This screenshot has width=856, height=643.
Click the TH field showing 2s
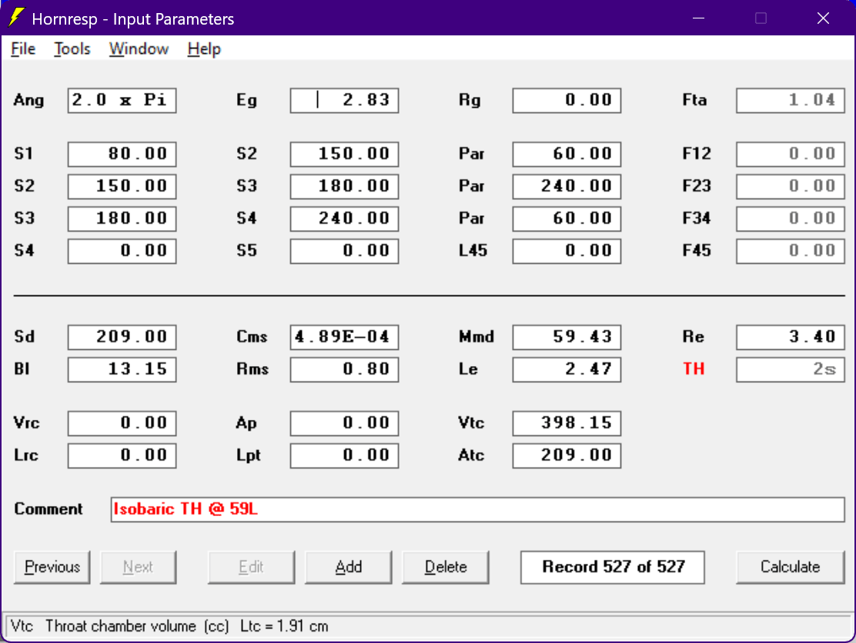(x=790, y=369)
